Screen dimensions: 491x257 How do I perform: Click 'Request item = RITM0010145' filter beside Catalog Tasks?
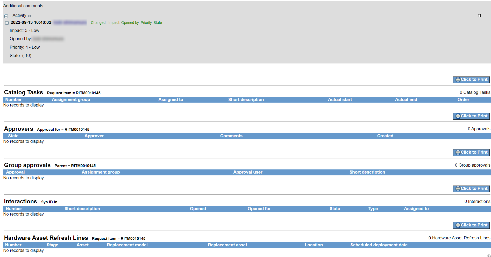coord(74,93)
